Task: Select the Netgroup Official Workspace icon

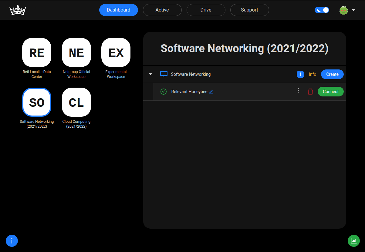Action: (x=76, y=52)
